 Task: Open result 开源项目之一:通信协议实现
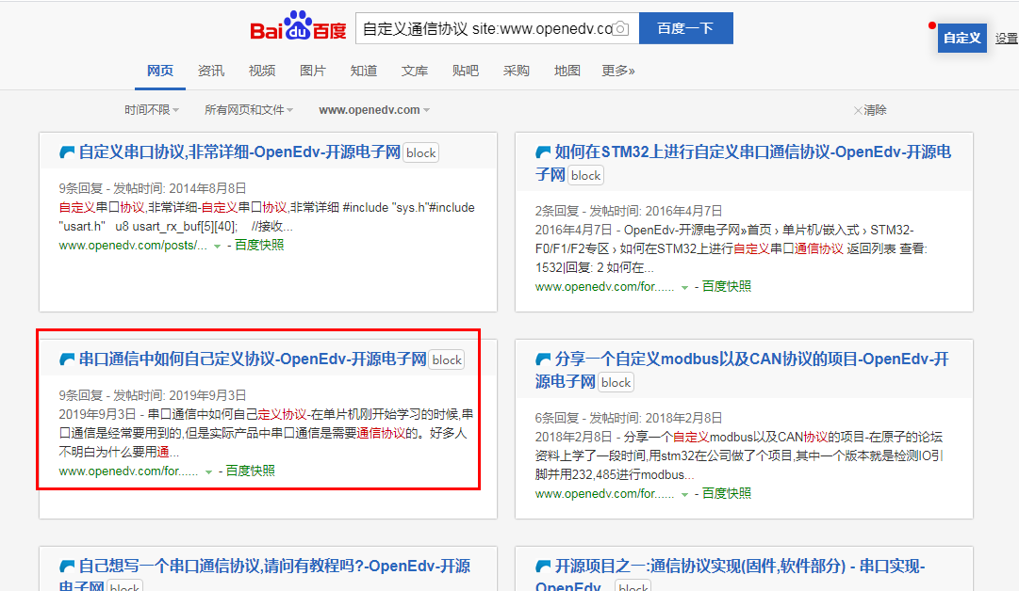[731, 574]
